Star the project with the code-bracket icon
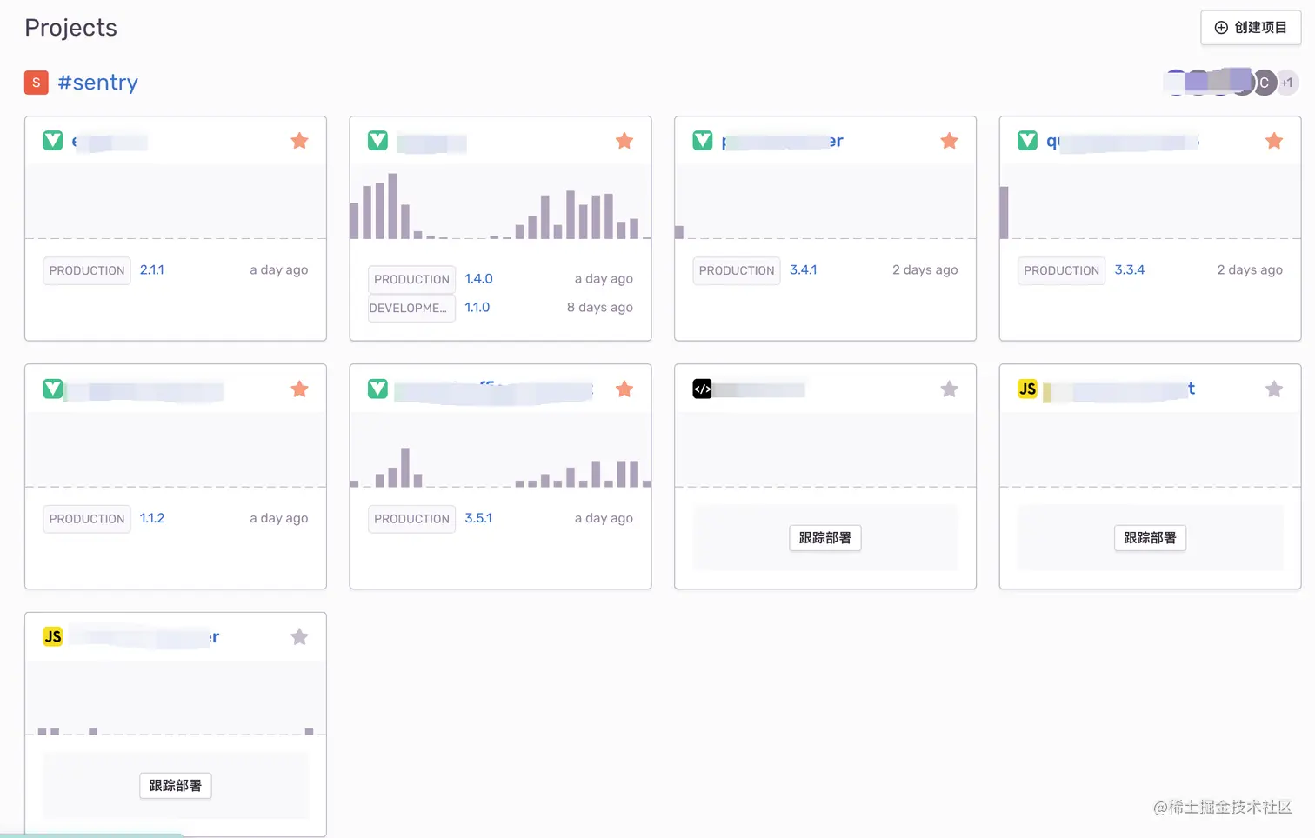 [949, 389]
